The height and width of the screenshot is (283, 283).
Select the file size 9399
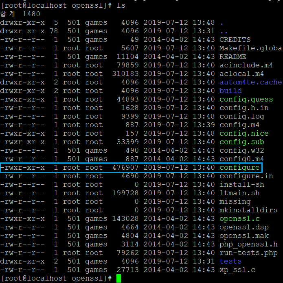point(130,117)
